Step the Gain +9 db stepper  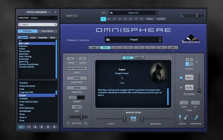(x=81, y=107)
